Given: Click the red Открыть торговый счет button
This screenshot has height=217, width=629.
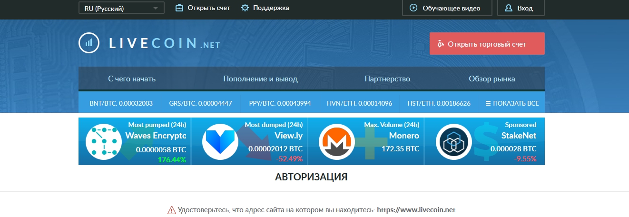Looking at the screenshot, I should (x=487, y=44).
